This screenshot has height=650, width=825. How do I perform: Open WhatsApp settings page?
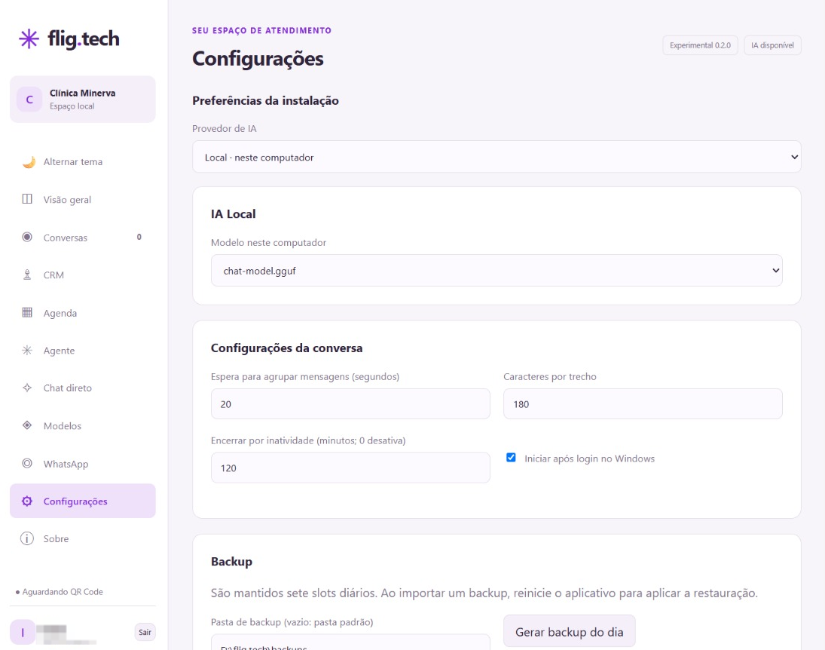coord(83,463)
